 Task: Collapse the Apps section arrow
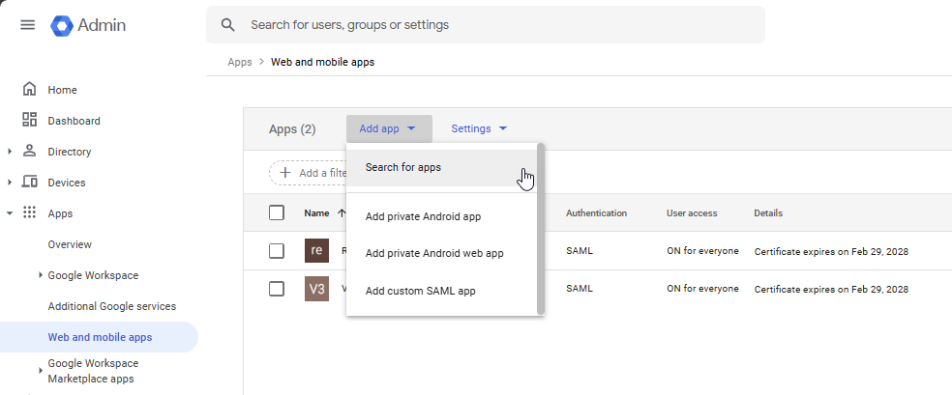pos(10,213)
